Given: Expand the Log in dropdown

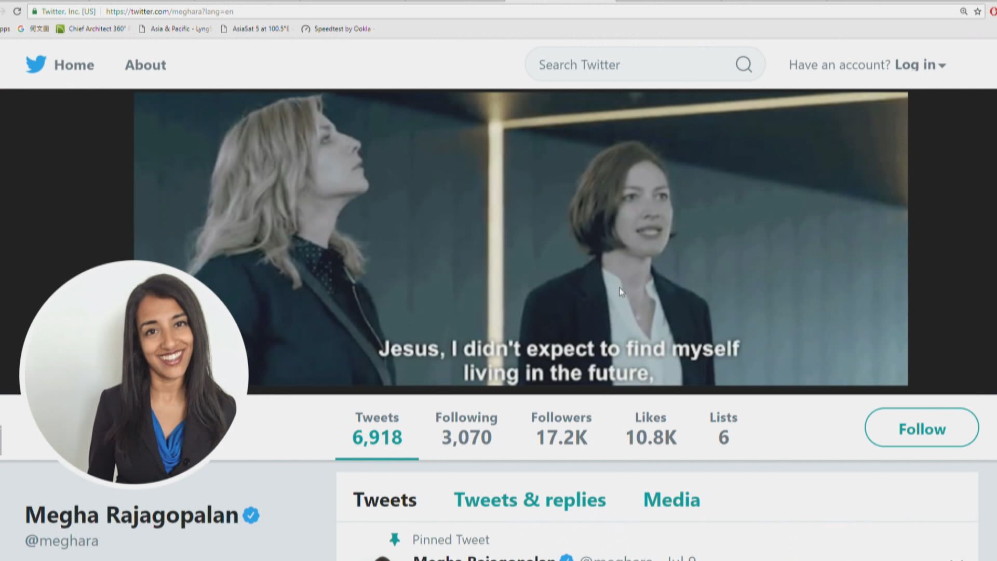Looking at the screenshot, I should 920,65.
